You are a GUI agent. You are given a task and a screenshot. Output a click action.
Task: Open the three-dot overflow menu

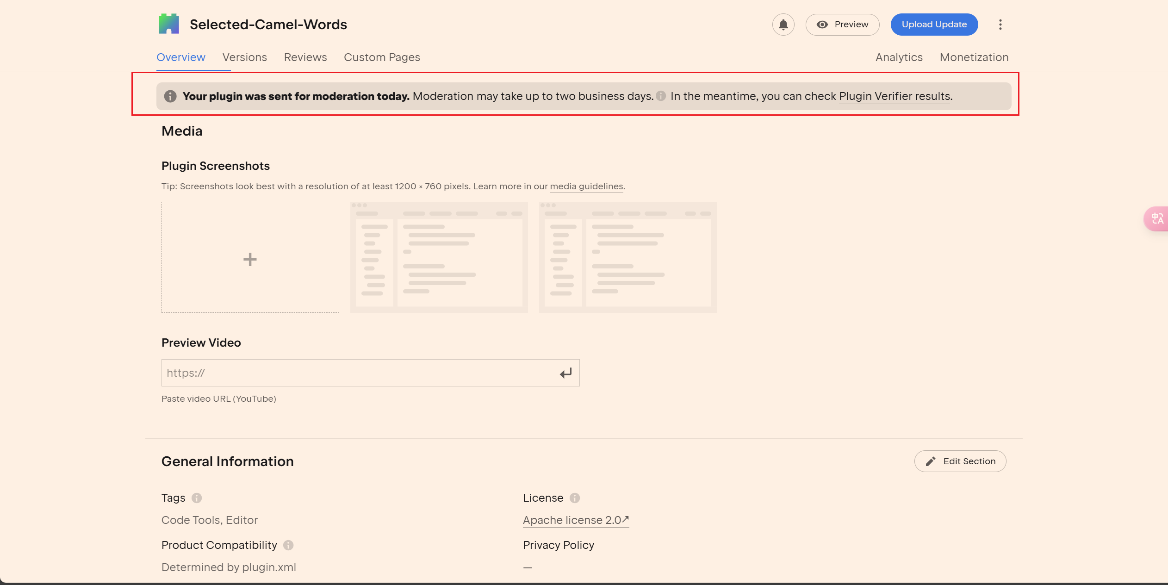click(1000, 25)
